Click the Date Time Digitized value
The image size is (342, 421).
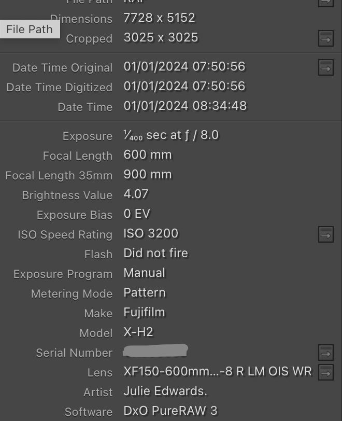tap(184, 87)
